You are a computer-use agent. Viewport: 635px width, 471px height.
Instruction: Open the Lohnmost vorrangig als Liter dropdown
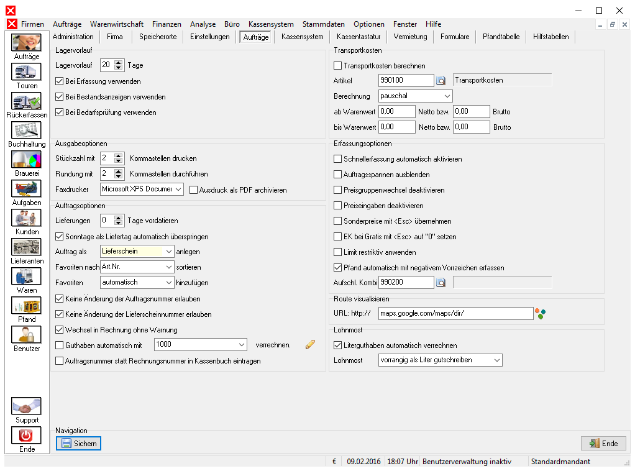coord(441,360)
